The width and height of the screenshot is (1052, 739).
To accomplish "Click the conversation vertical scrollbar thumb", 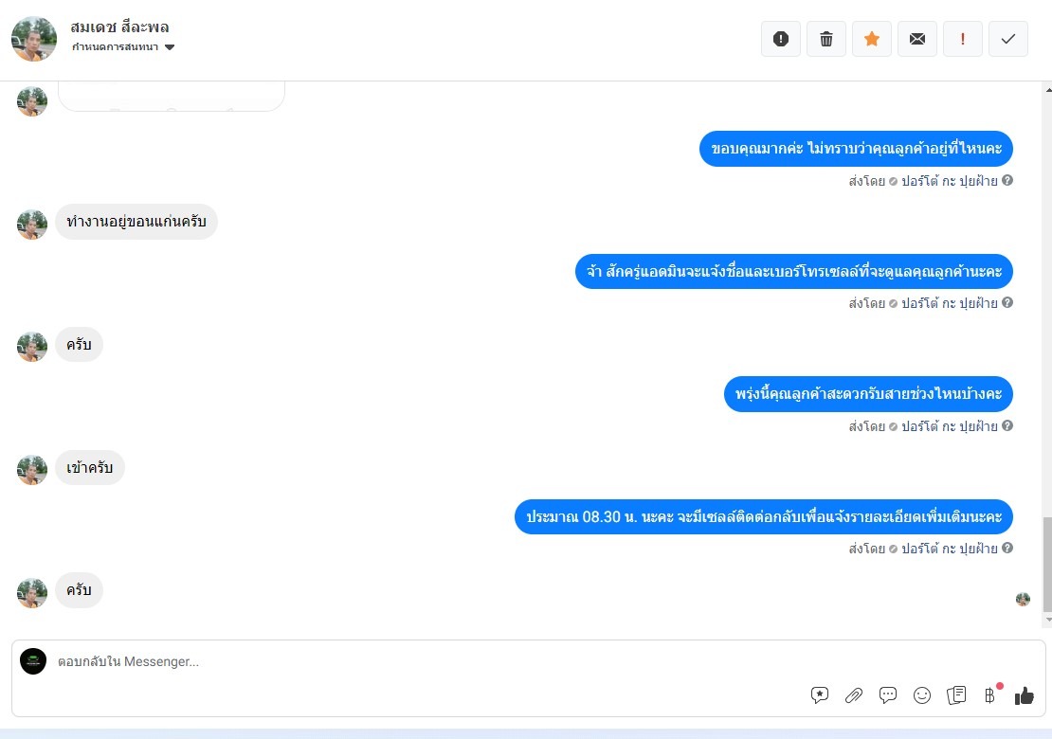I will 1047,564.
